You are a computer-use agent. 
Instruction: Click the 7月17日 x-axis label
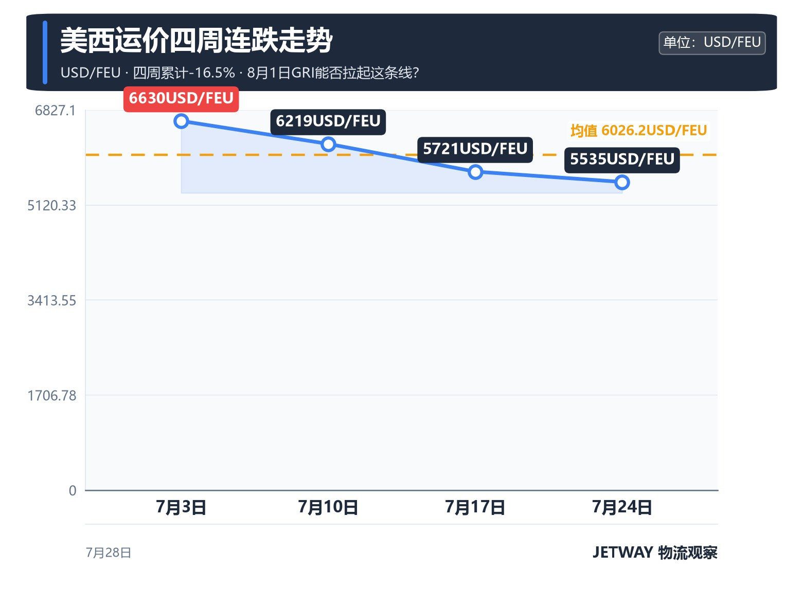[x=475, y=507]
